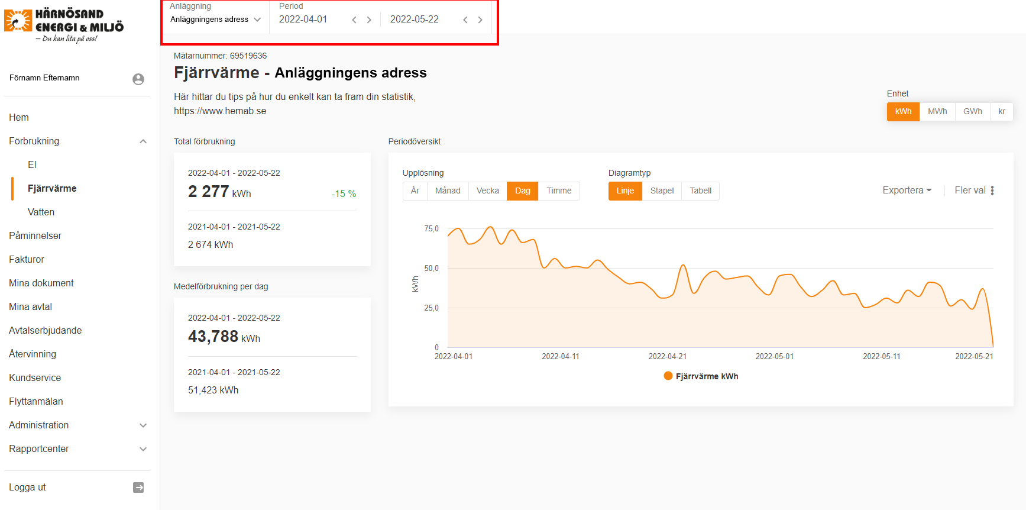This screenshot has height=510, width=1026.
Task: Open the Fler val three-dot menu
Action: pos(992,191)
